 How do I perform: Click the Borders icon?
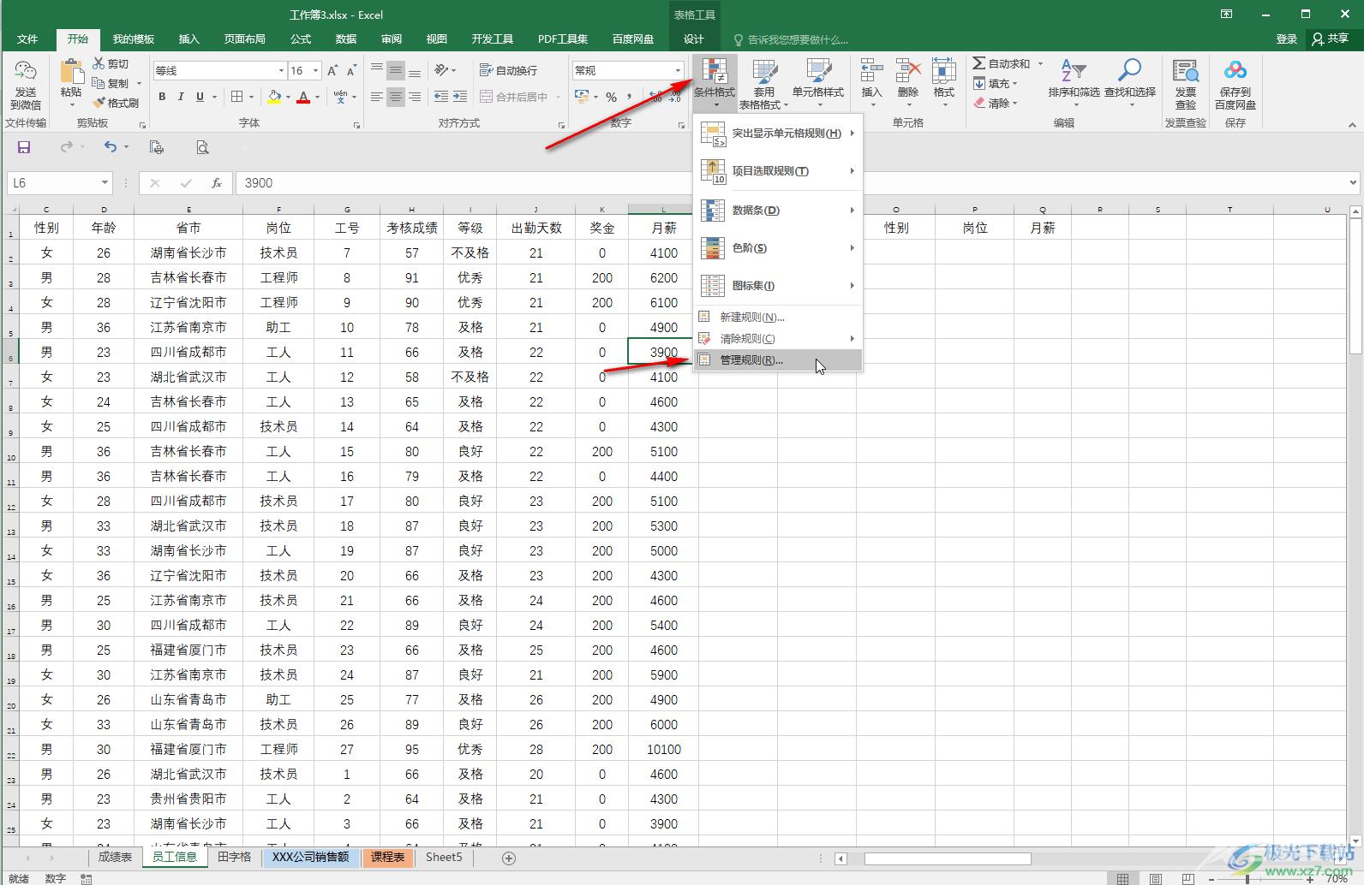pos(237,97)
